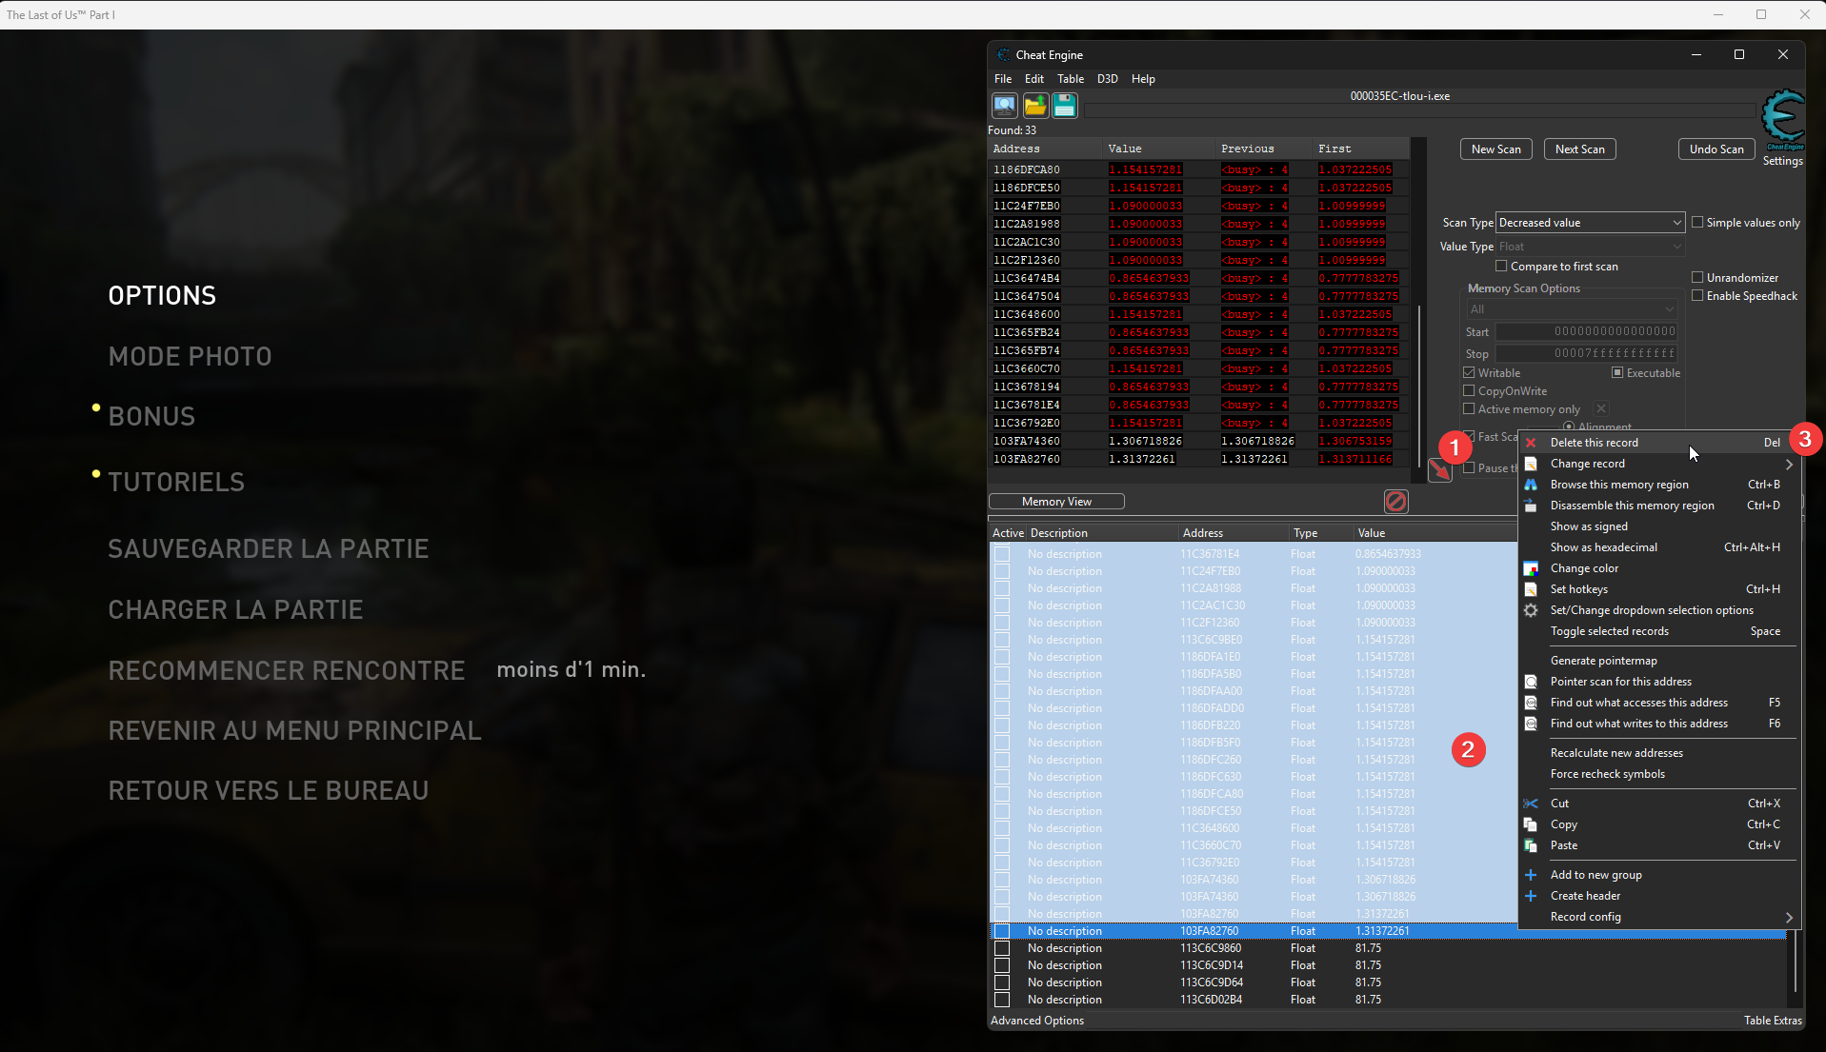
Task: Select CHARGER LA PARTIE in the game menu
Action: tap(235, 610)
